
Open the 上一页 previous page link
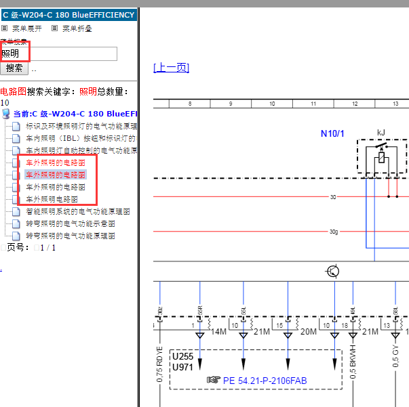[172, 68]
